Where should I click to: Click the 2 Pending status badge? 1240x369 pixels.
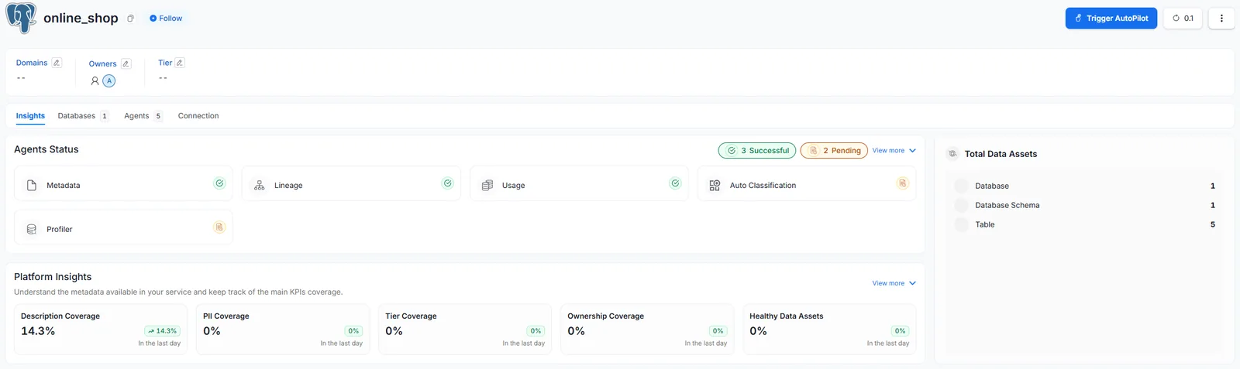point(834,151)
